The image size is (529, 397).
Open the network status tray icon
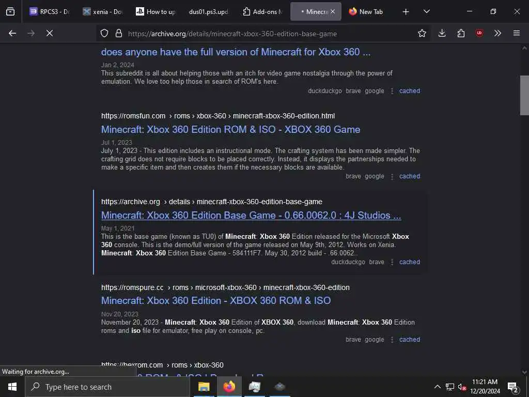coord(450,387)
